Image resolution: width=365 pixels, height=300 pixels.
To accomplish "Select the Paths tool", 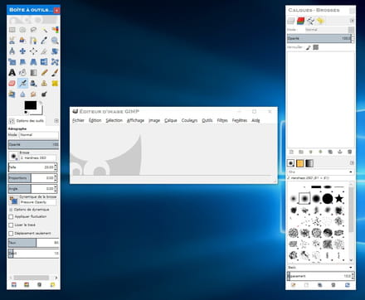I will tap(33, 41).
